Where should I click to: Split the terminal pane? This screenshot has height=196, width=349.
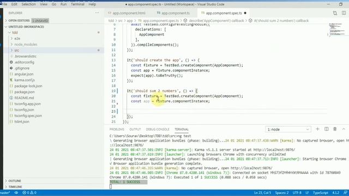pos(327,129)
